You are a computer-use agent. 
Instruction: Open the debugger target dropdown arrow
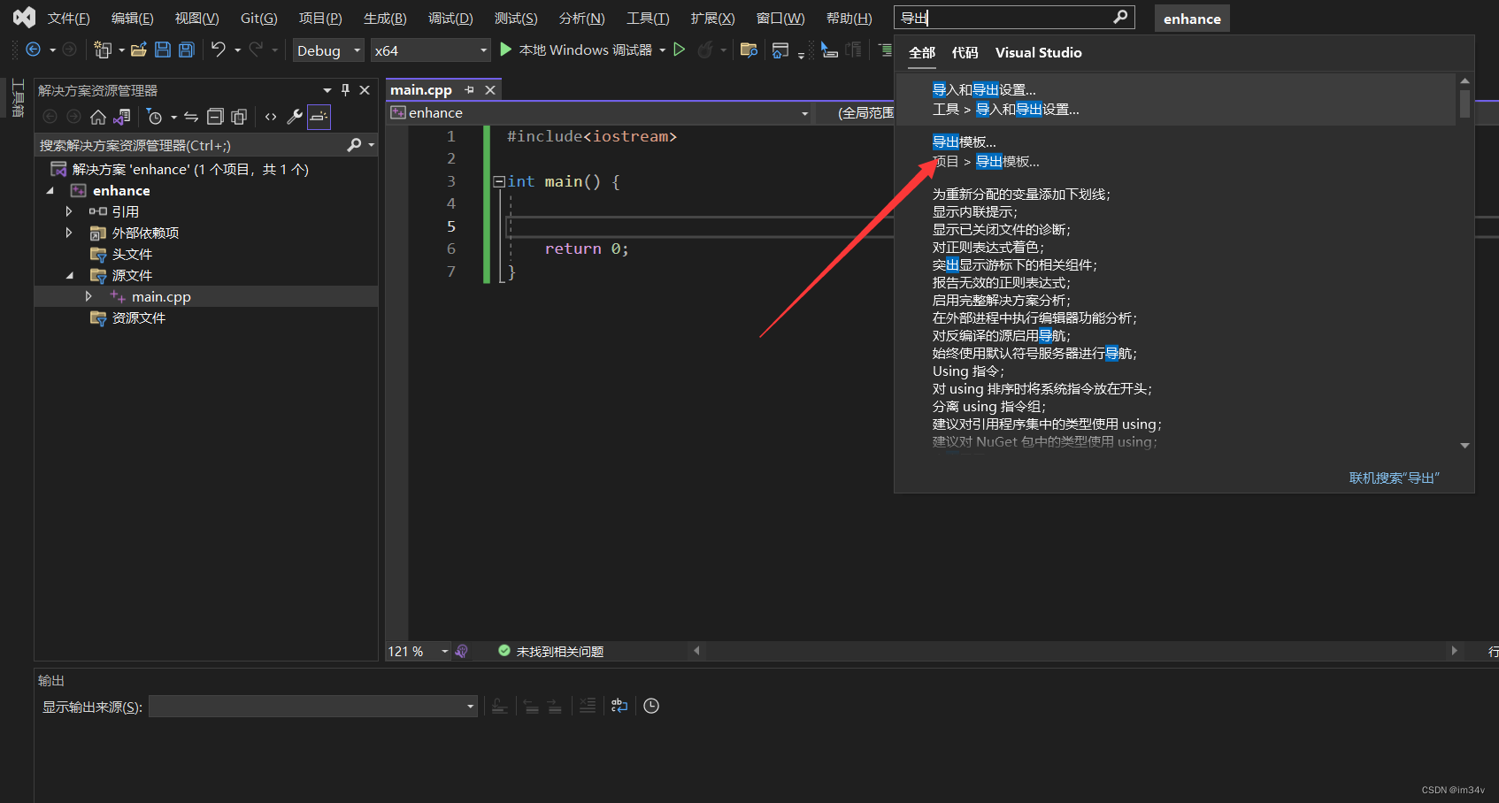coord(662,50)
